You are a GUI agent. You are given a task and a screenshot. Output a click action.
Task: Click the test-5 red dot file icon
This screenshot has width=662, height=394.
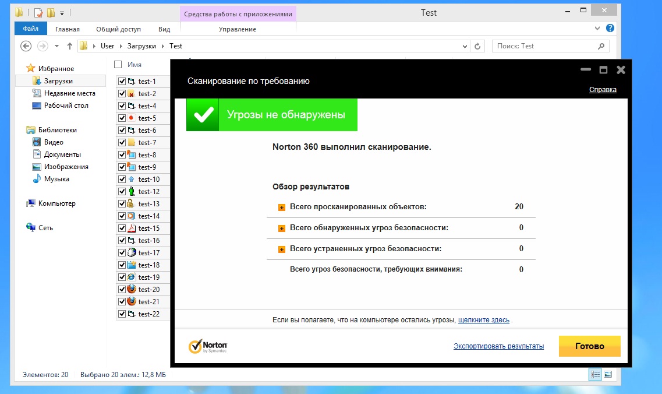tap(132, 118)
